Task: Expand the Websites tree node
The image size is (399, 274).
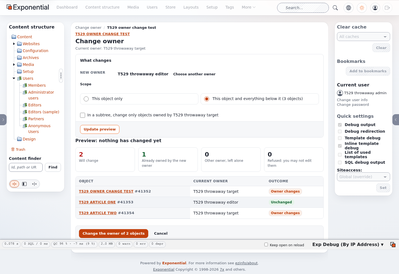Action: coord(14,44)
